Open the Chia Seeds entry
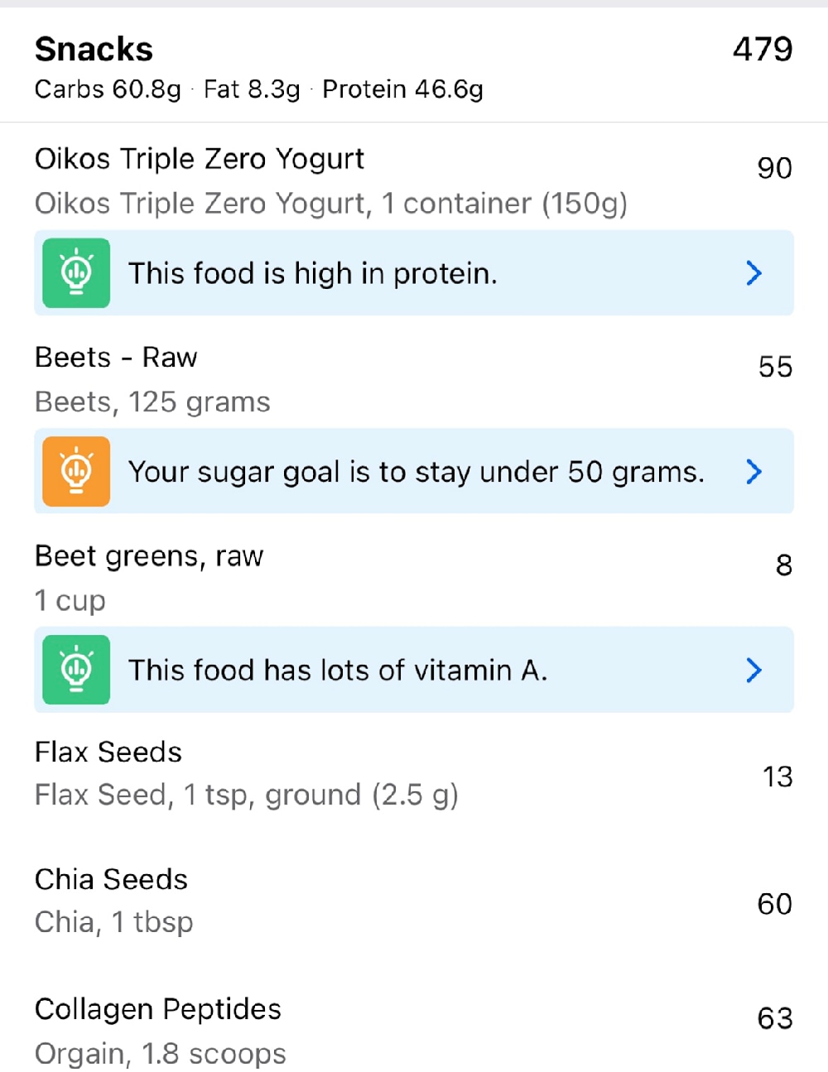Viewport: 828px width, 1072px height. (x=111, y=880)
